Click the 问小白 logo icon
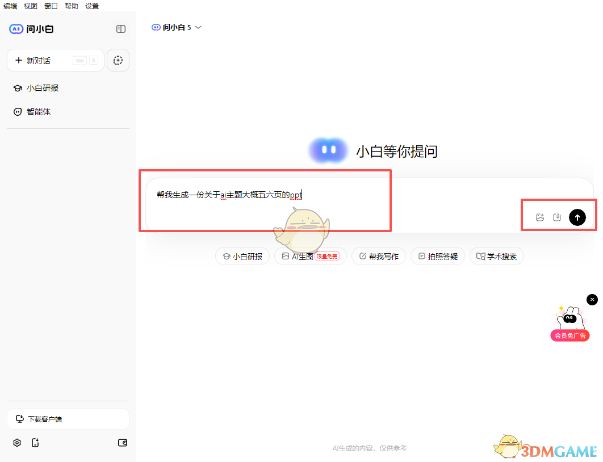This screenshot has height=462, width=603. (15, 28)
